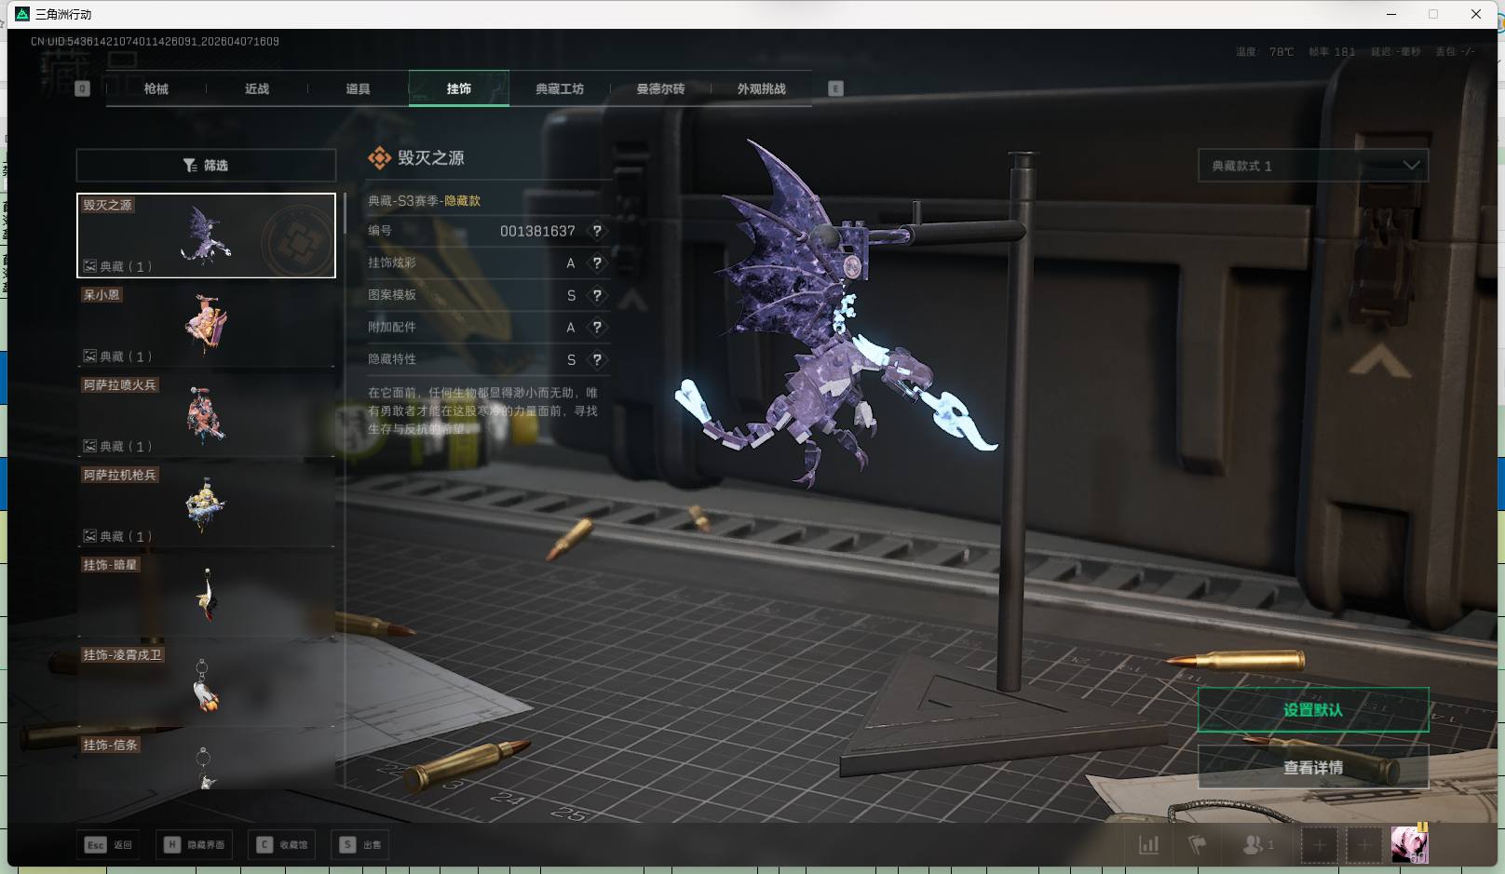
Task: Select the 呆小恩 charm in list
Action: pos(206,325)
